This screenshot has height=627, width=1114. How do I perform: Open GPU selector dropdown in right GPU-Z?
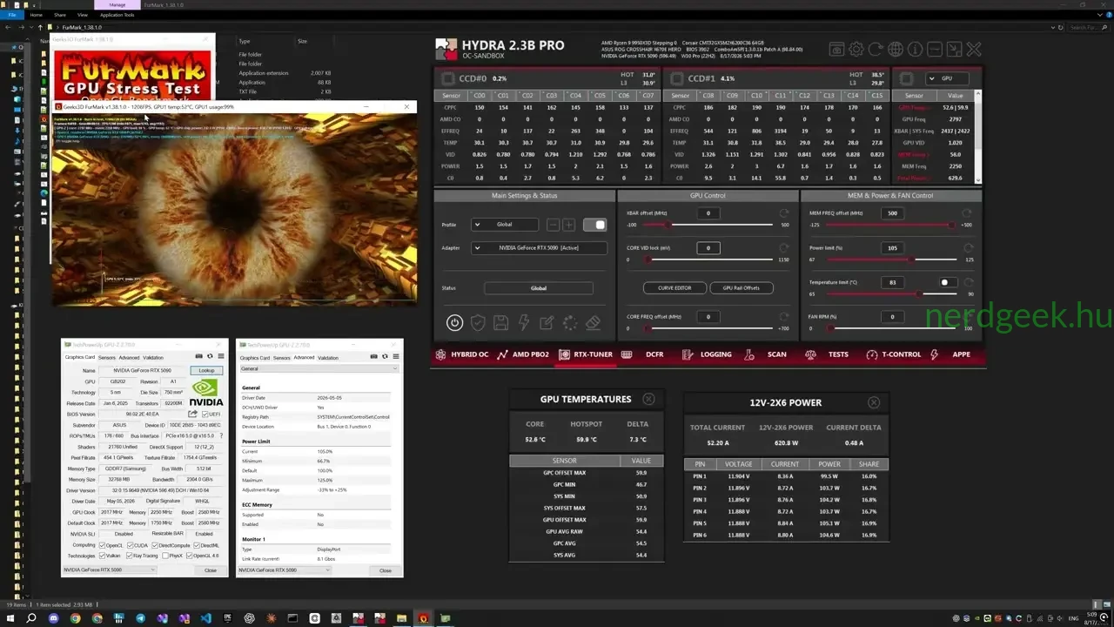(285, 570)
